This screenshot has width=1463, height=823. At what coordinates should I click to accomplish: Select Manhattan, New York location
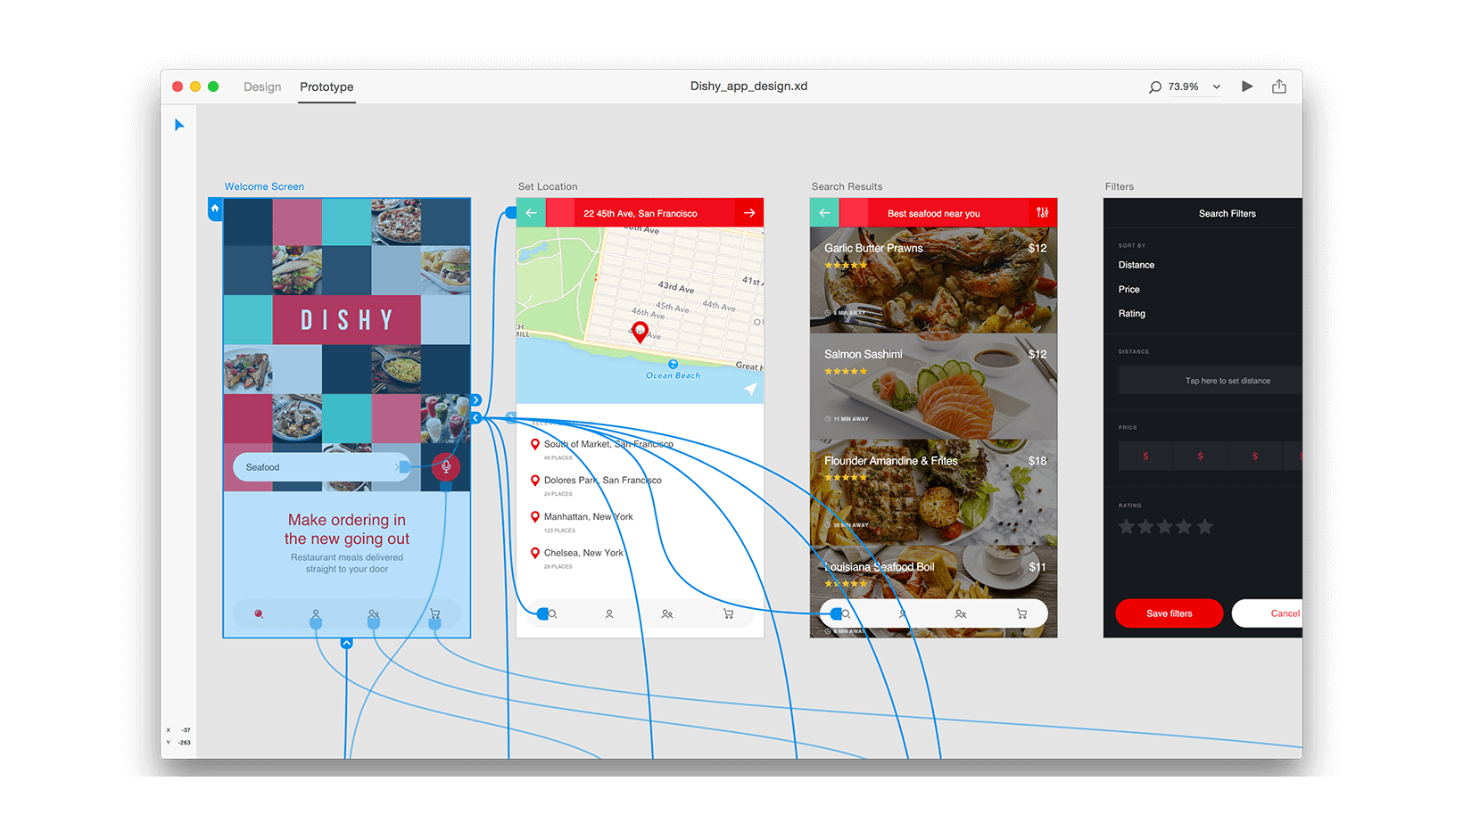coord(588,517)
